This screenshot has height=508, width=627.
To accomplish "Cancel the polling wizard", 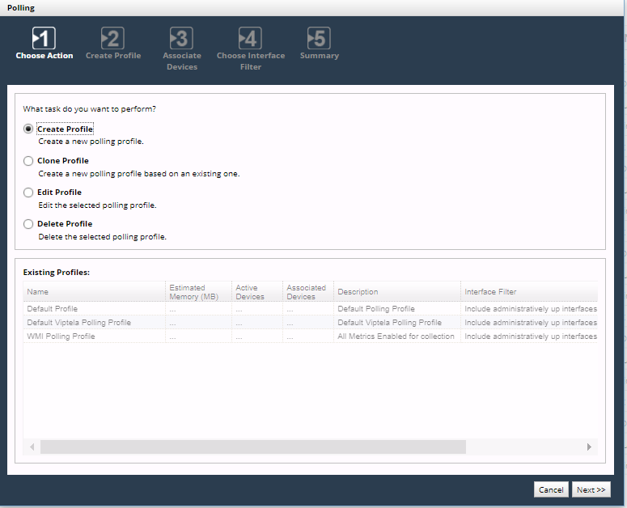I will (551, 489).
